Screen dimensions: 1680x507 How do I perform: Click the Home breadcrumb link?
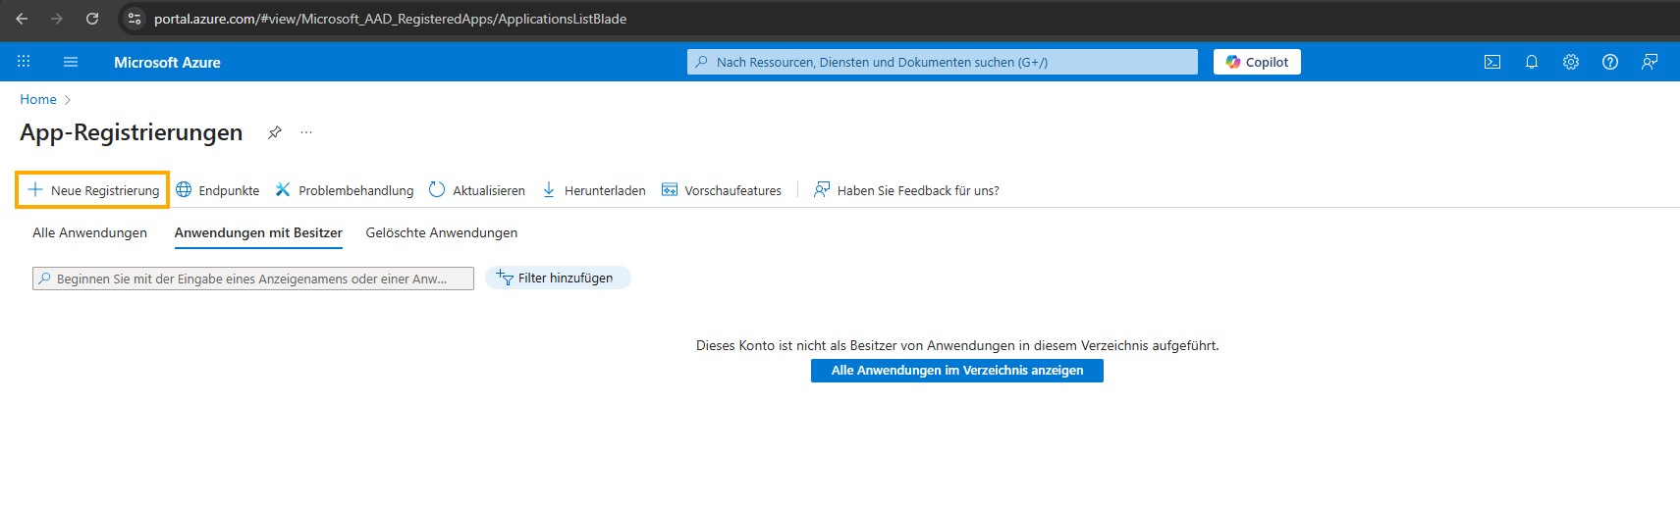(38, 99)
